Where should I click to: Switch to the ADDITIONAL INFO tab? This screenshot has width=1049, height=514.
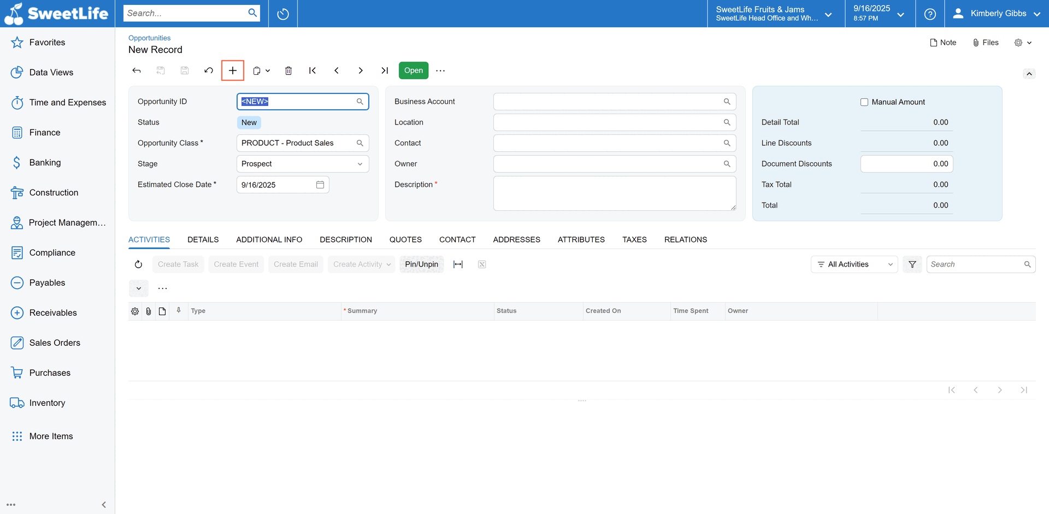coord(269,239)
